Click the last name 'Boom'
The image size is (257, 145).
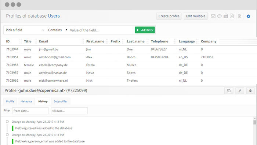131,57
